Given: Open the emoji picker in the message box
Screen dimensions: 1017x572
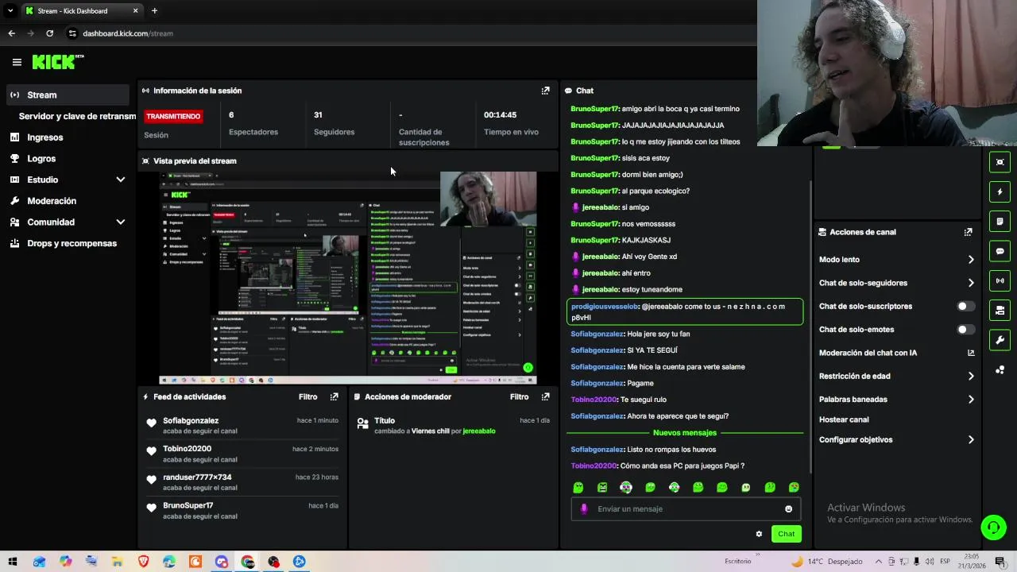Looking at the screenshot, I should pyautogui.click(x=788, y=509).
